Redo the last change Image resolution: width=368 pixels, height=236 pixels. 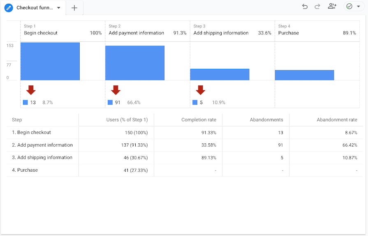(317, 7)
